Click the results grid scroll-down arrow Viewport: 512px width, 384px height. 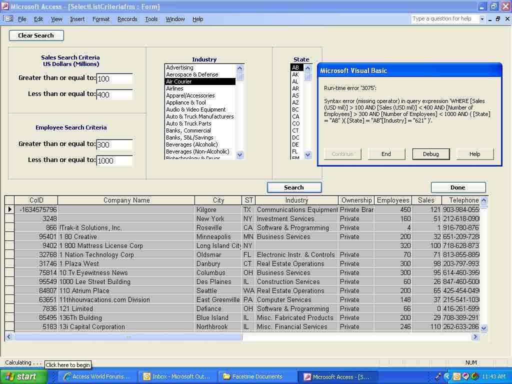[x=483, y=328]
